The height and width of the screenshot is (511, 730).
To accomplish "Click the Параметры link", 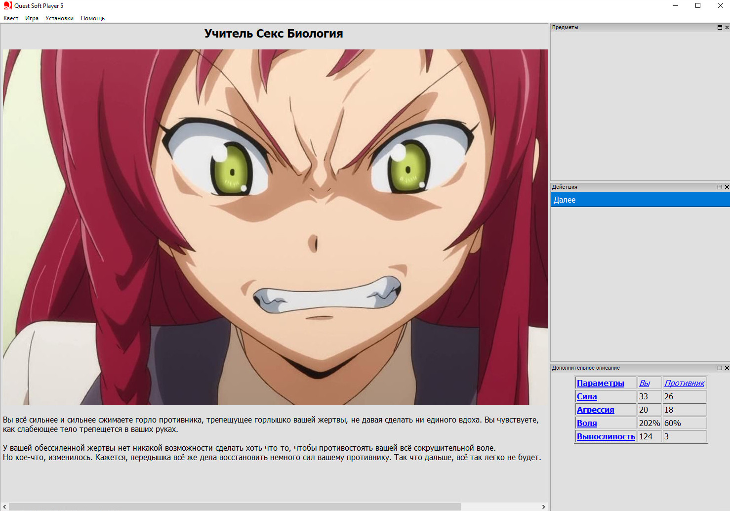I will coord(601,383).
